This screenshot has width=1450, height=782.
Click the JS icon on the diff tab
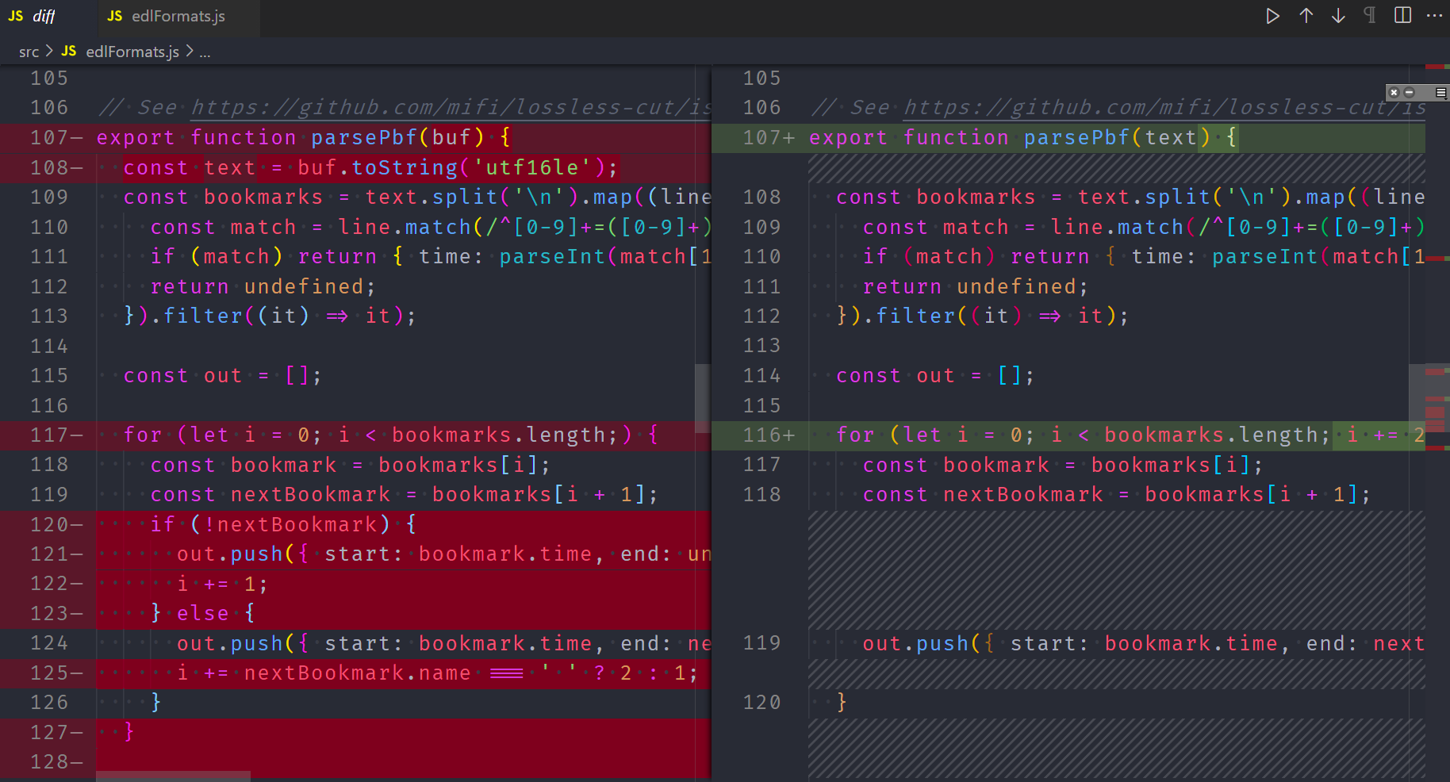click(15, 15)
